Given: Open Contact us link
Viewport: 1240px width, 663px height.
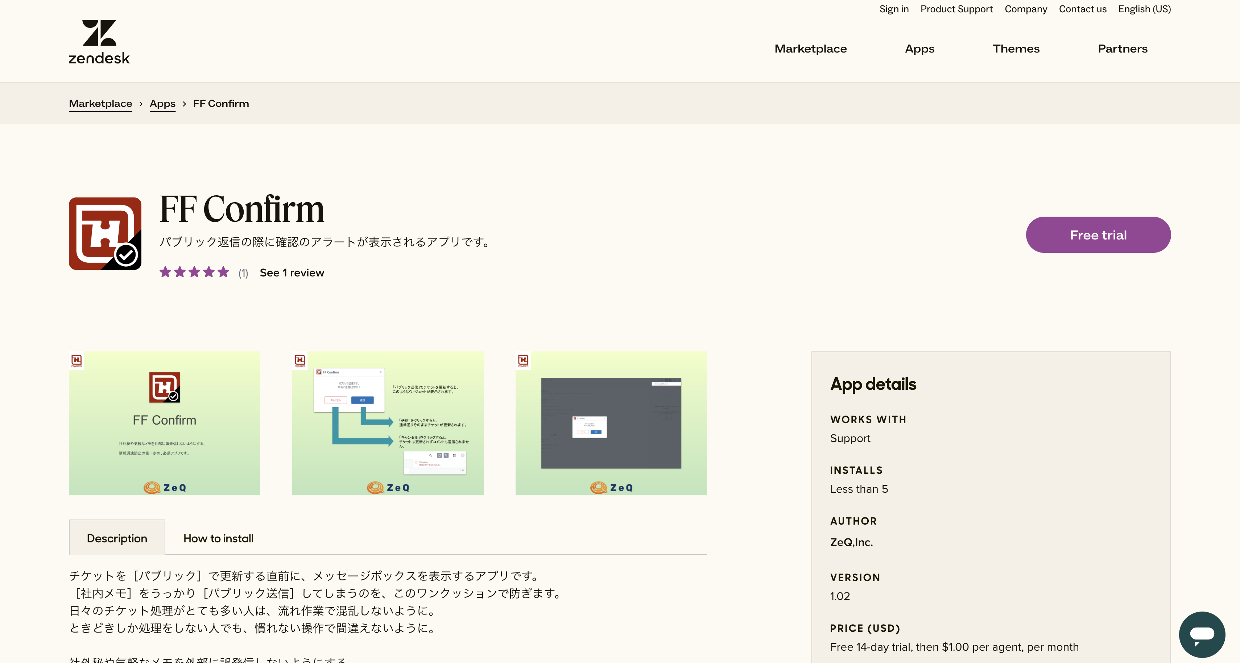Looking at the screenshot, I should (x=1083, y=9).
